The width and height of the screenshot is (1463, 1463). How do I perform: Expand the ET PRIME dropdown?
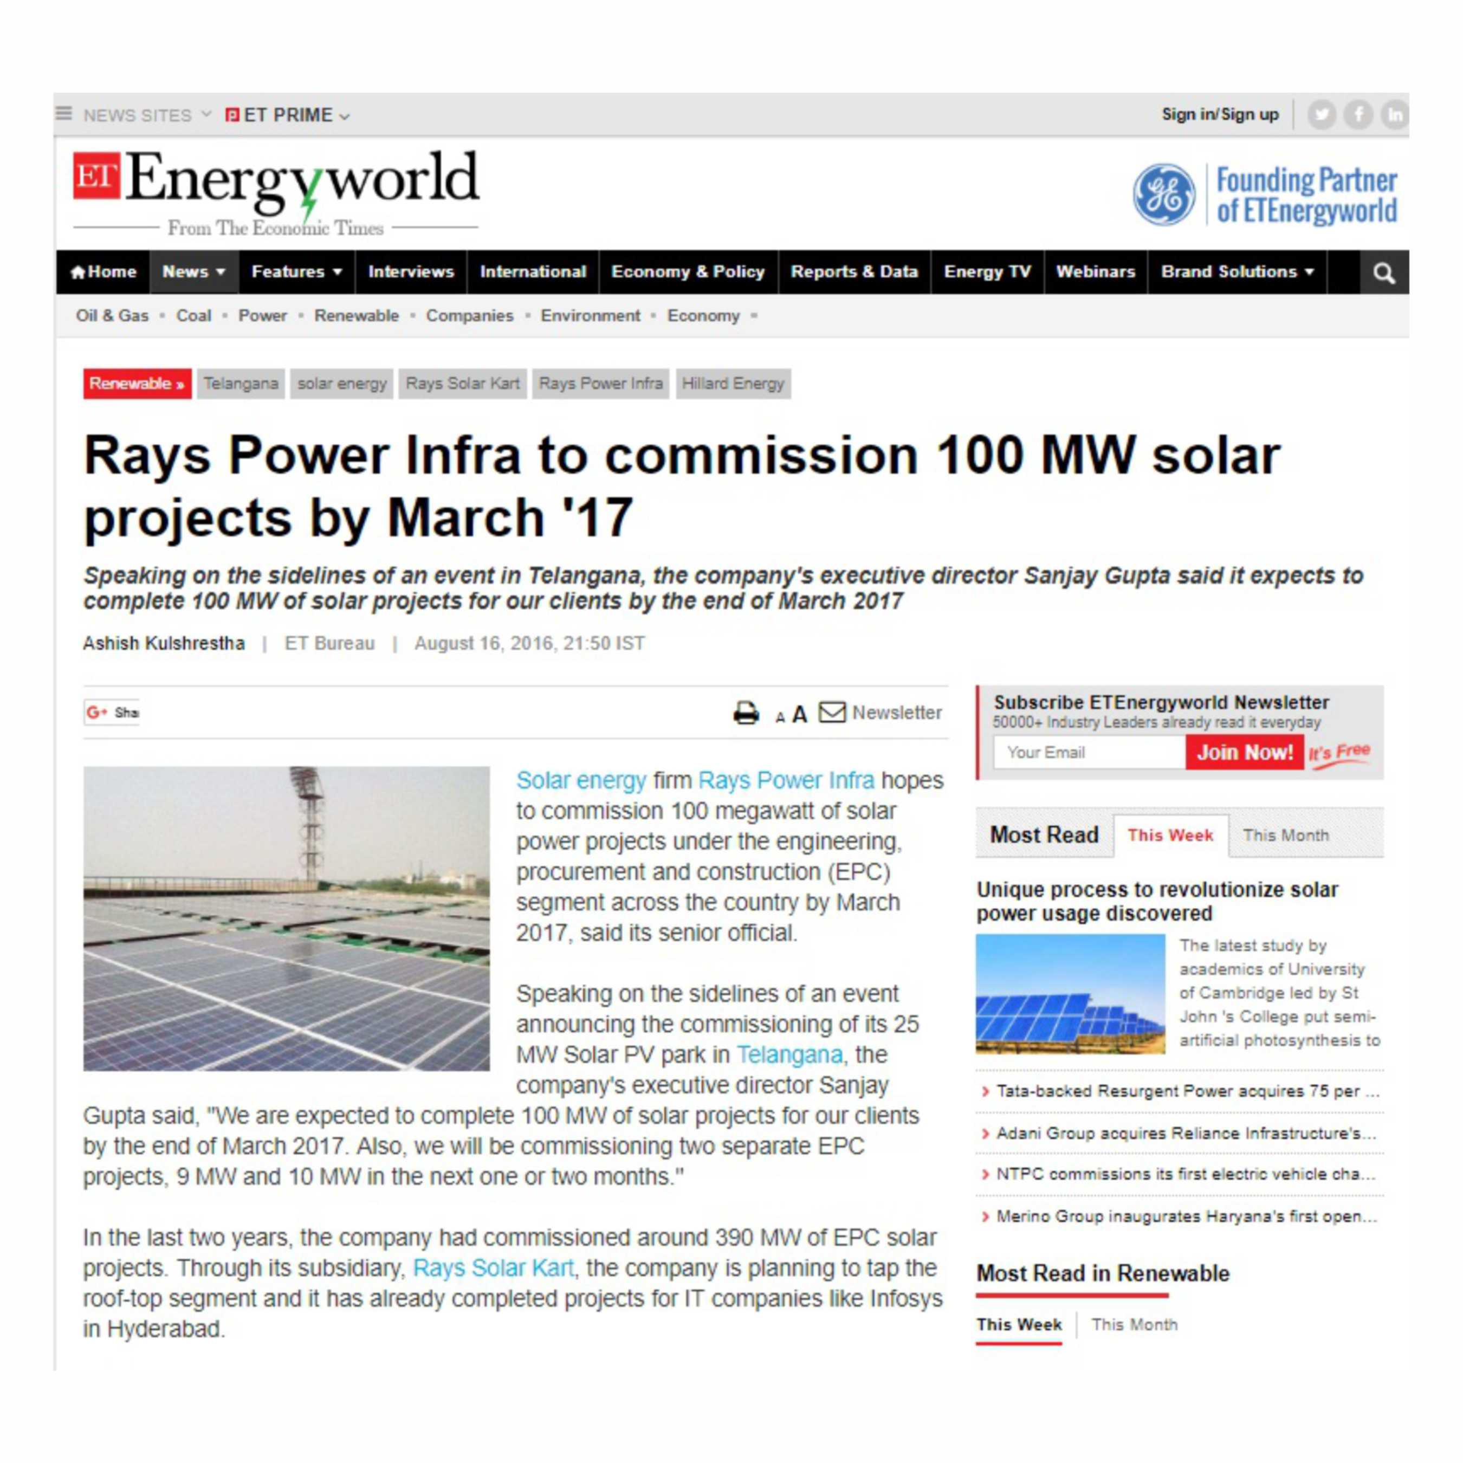click(x=288, y=115)
